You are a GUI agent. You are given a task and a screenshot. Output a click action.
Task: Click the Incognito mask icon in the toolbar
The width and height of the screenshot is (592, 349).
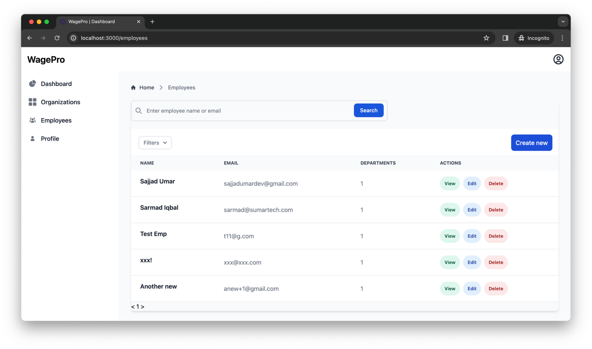[522, 38]
